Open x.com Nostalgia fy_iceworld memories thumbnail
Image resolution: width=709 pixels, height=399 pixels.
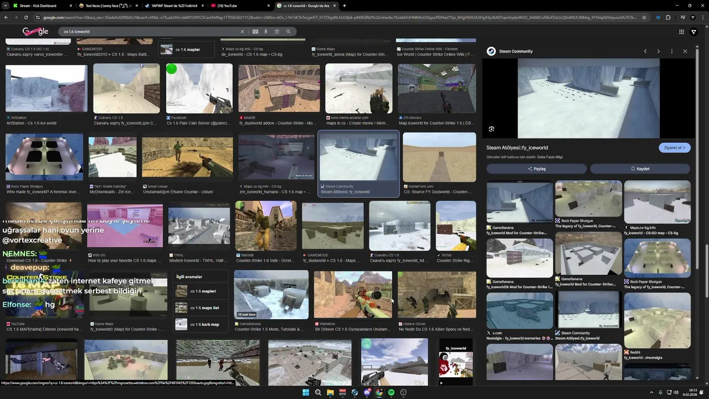520,310
